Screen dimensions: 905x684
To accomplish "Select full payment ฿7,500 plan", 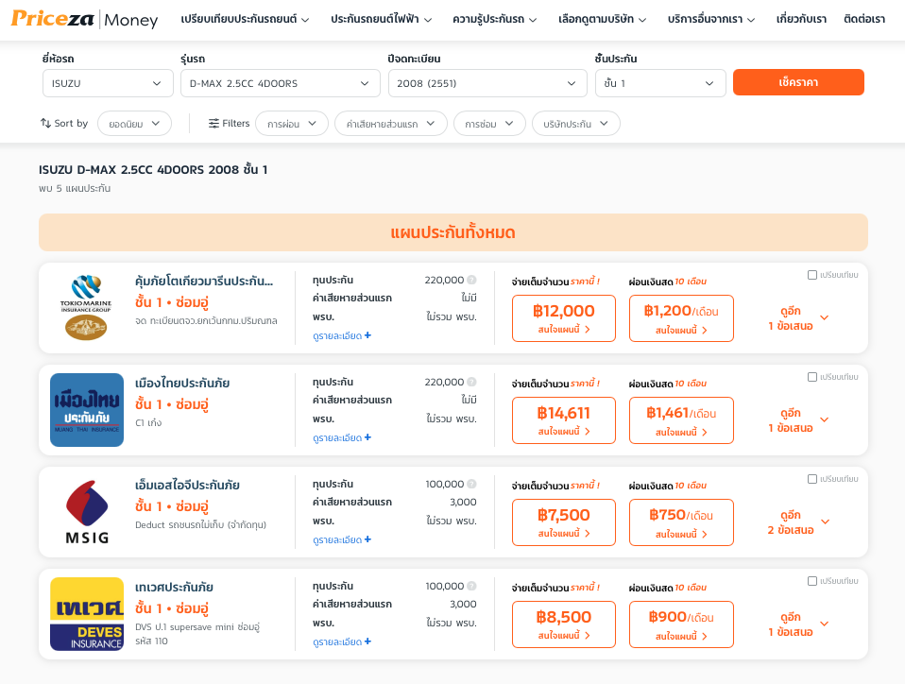I will pyautogui.click(x=564, y=522).
